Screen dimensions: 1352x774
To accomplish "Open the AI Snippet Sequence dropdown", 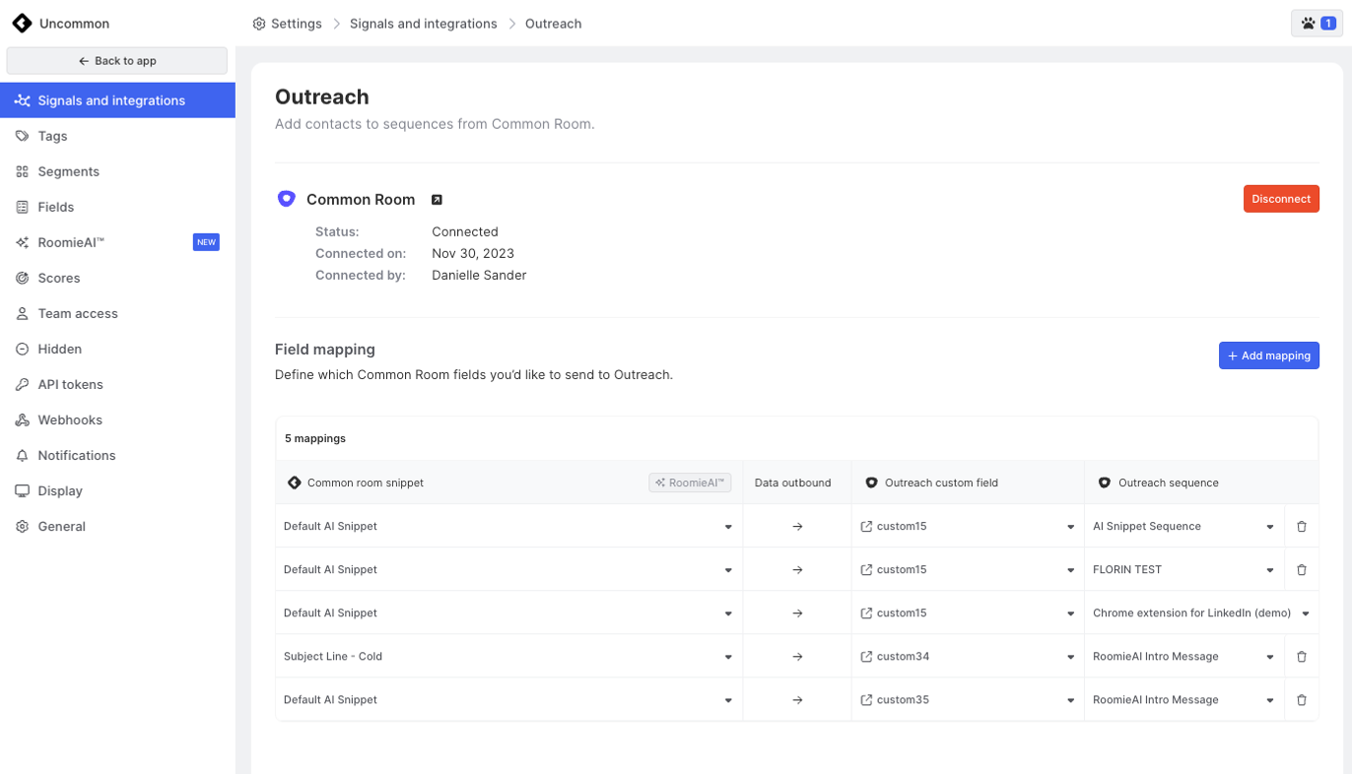I will (x=1184, y=527).
